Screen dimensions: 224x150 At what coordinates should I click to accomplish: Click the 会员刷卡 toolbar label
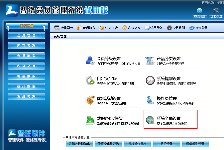67,28
